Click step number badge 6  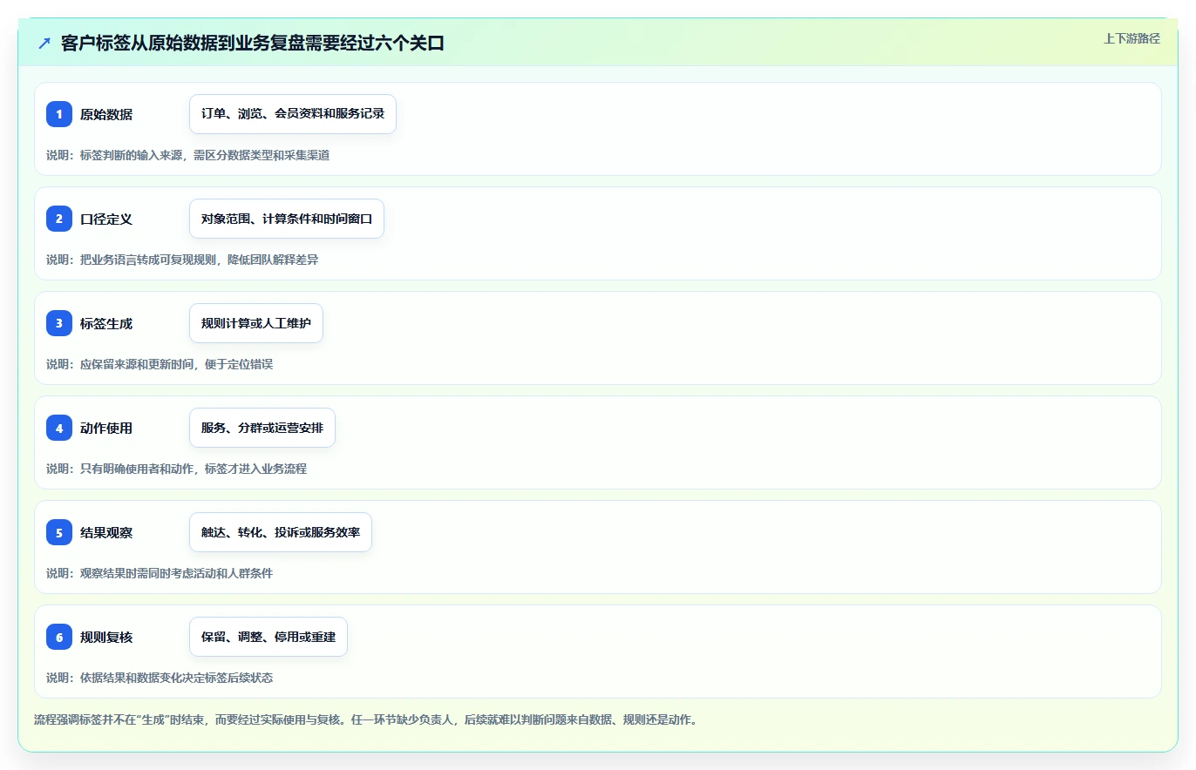[59, 637]
